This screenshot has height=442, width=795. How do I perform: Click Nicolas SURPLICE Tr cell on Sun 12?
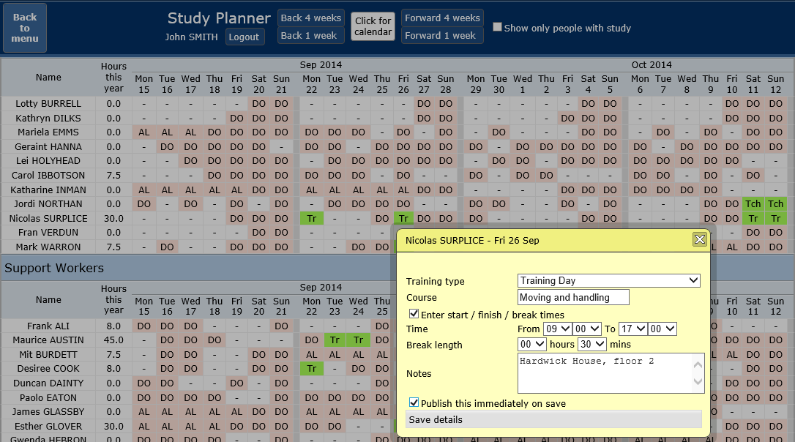tap(775, 219)
